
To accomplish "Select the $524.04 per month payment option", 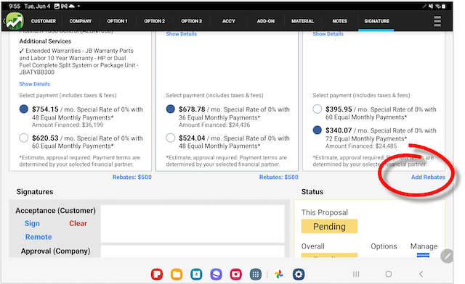I will (171, 138).
